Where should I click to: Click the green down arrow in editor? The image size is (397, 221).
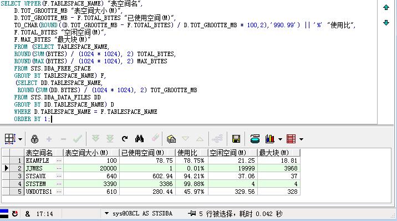click(386, 23)
